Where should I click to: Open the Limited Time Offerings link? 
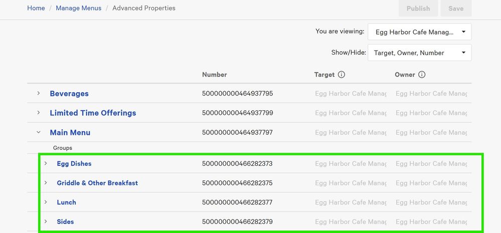tap(93, 113)
